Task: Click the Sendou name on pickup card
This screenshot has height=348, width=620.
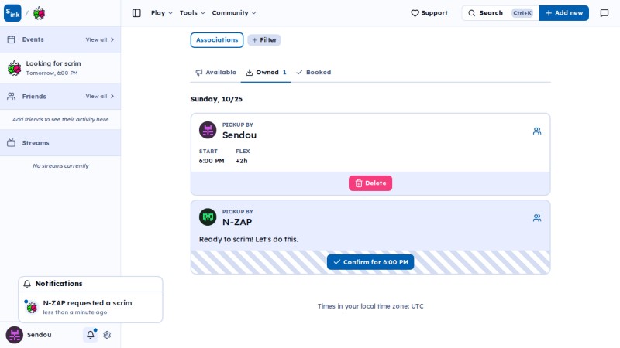Action: coord(239,135)
